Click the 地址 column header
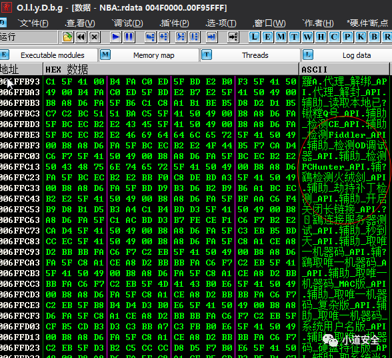The image size is (392, 358). [21, 69]
